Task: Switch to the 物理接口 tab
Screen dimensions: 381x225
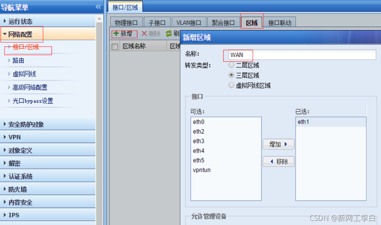Action: point(126,23)
